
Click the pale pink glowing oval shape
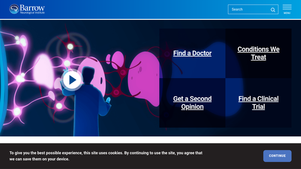tap(43, 70)
